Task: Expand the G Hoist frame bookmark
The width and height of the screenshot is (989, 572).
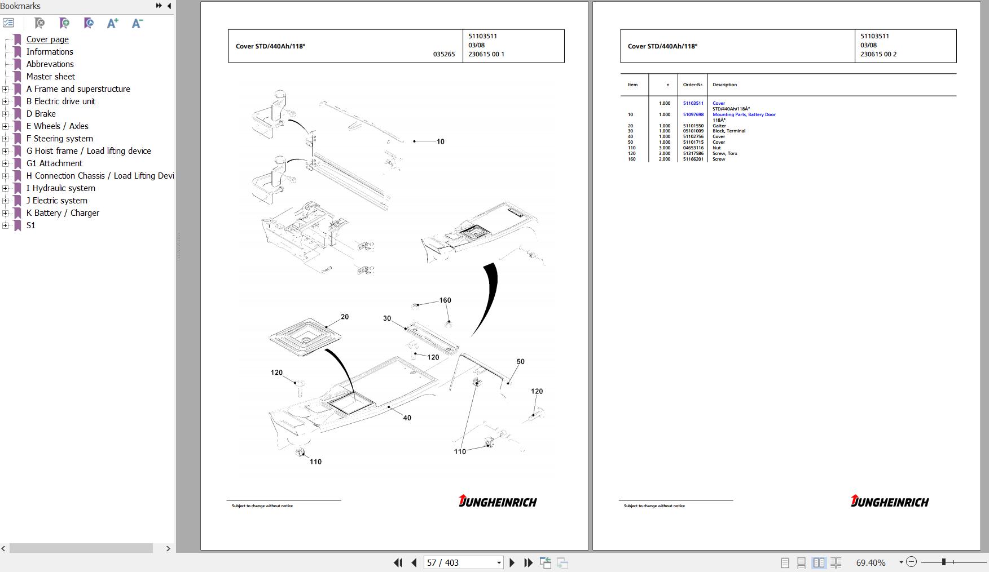Action: 5,151
